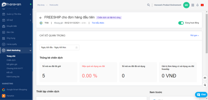
Task: Expand the HaraLoyalty sidebar chevron
Action: click(30, 44)
